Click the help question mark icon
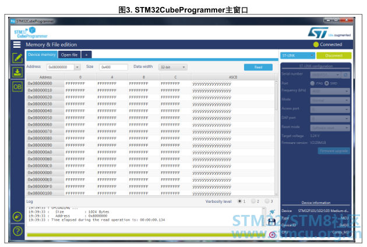The height and width of the screenshot is (247, 367). pos(17,231)
